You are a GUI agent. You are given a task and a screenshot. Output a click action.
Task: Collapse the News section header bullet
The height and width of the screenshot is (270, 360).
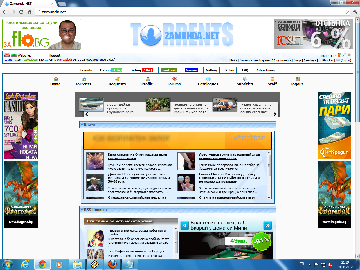(x=82, y=125)
